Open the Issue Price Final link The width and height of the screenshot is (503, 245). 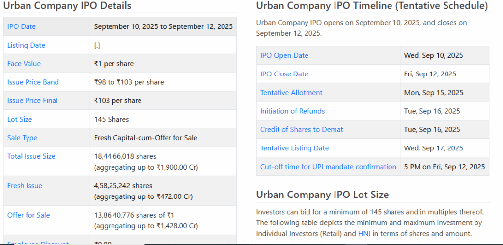click(32, 100)
